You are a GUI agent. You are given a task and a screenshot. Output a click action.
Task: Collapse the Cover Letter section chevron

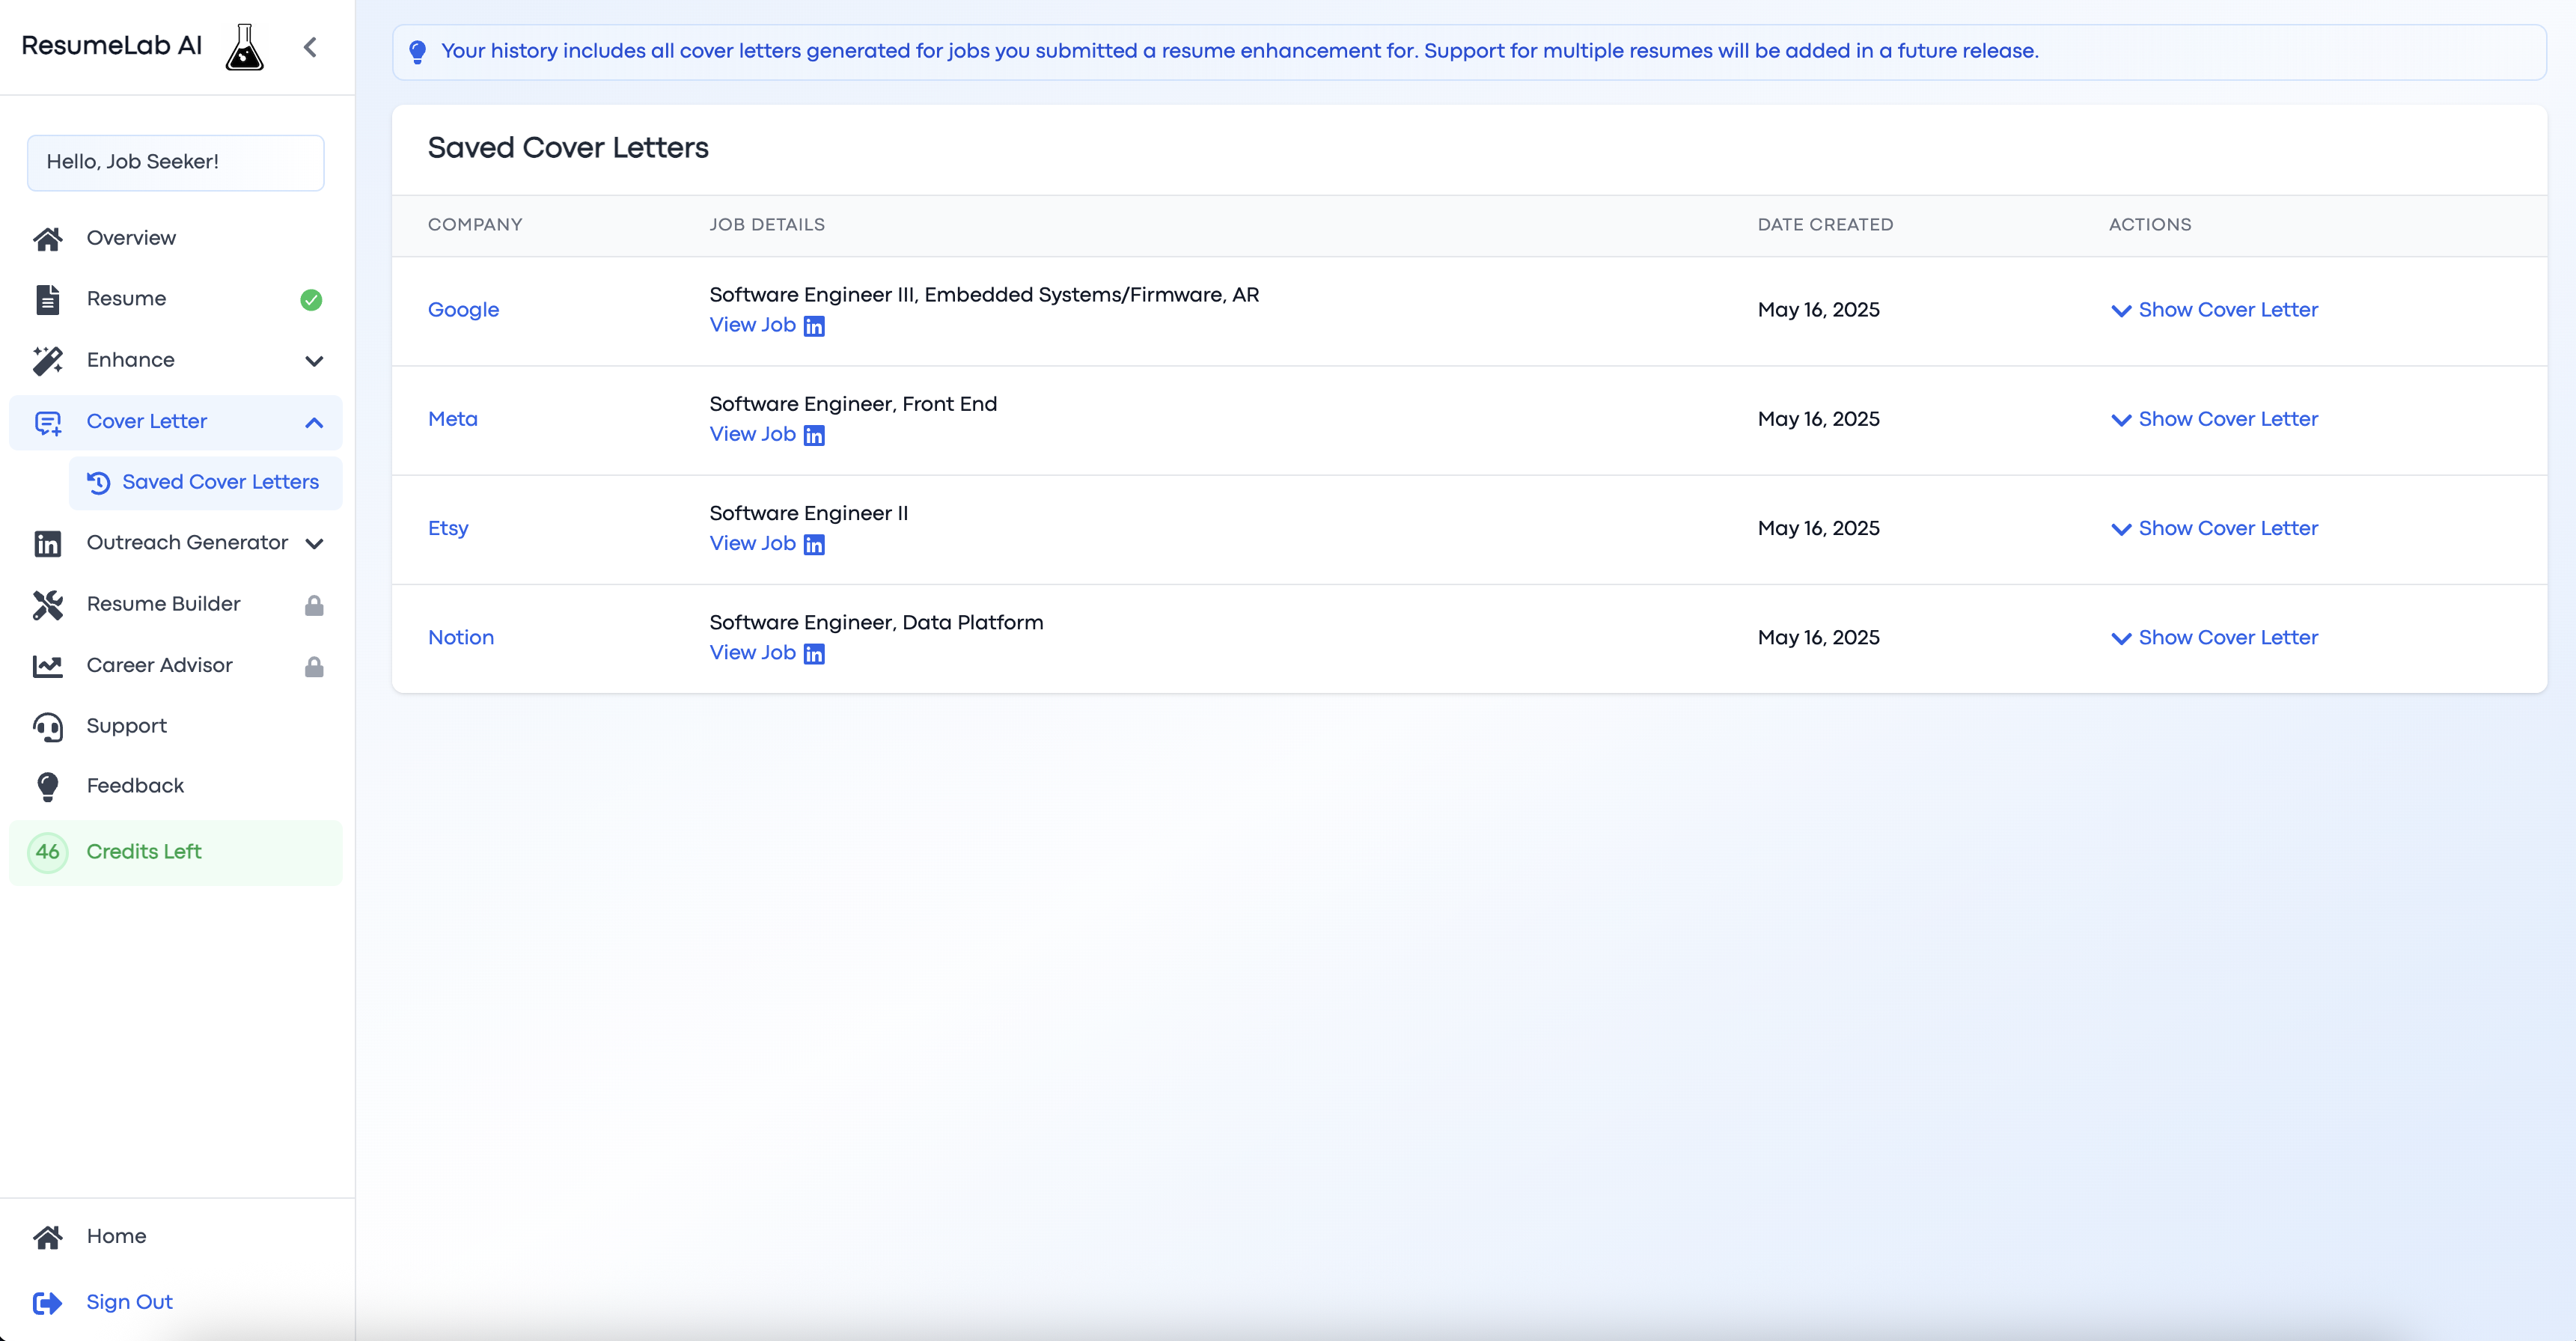coord(314,422)
